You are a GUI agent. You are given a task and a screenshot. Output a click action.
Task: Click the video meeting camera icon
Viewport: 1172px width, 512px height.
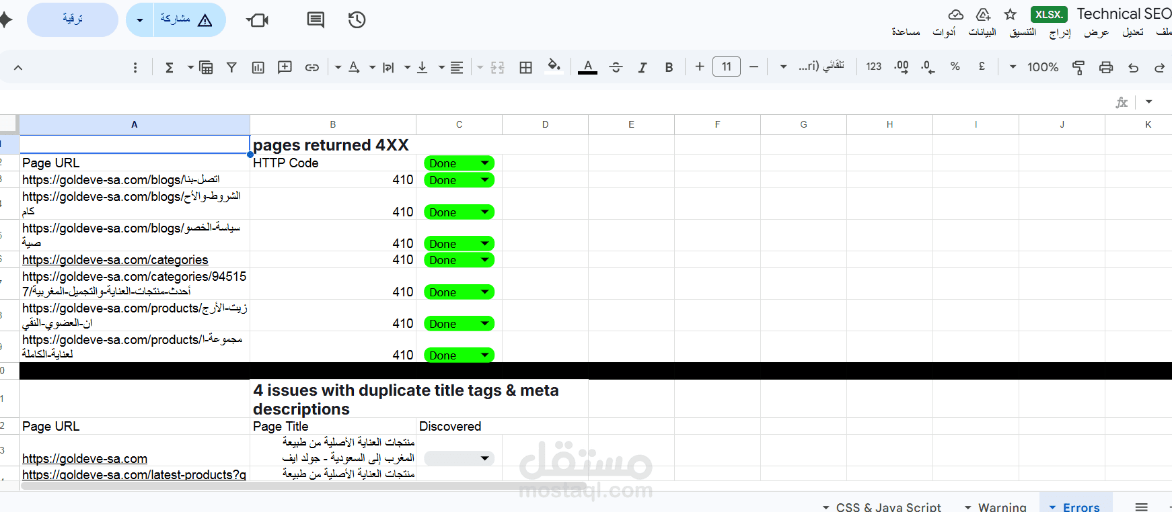(258, 20)
